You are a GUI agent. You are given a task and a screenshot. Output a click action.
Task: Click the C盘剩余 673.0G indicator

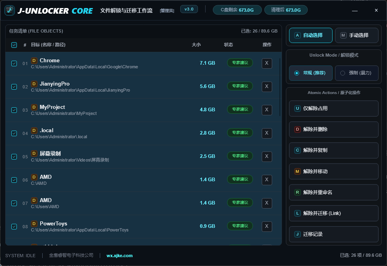point(237,10)
